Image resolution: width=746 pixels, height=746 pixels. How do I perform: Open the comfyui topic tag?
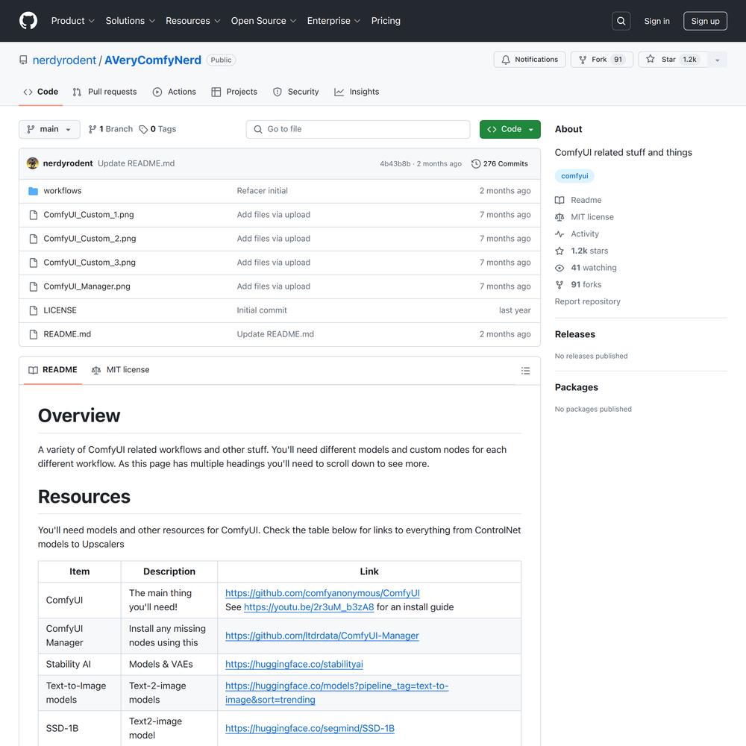point(574,176)
